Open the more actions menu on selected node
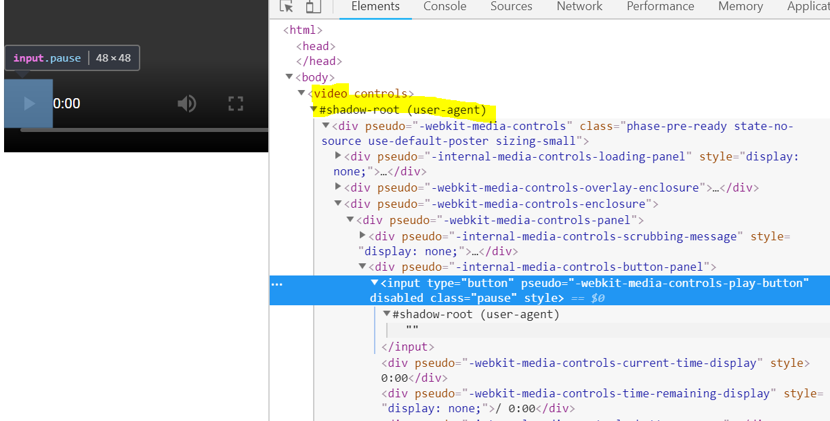This screenshot has width=830, height=421. coord(276,284)
